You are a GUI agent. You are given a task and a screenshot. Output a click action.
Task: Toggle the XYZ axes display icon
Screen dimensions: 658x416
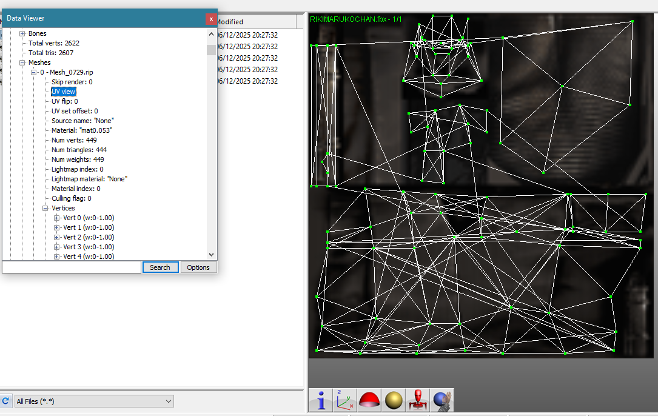[345, 400]
